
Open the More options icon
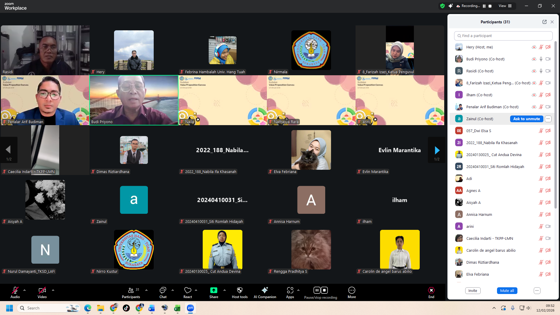(351, 290)
